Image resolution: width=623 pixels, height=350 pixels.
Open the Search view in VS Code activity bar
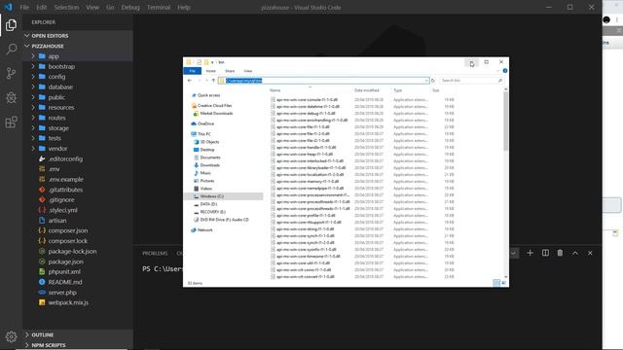point(11,50)
